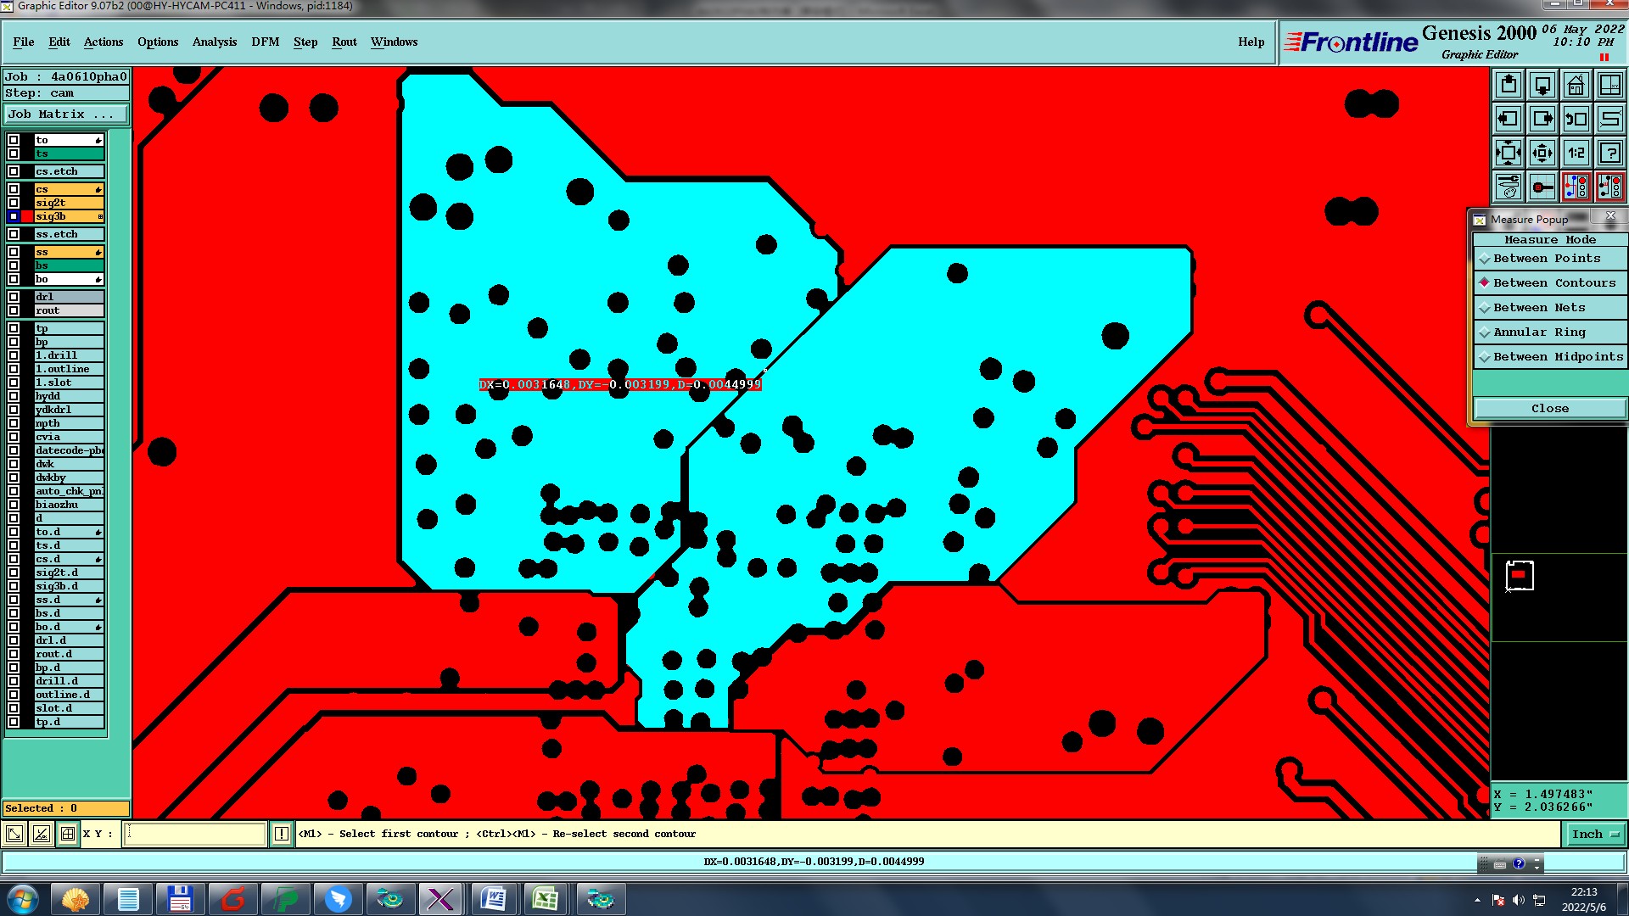
Task: Click the pan up arrow icon
Action: [x=1509, y=85]
